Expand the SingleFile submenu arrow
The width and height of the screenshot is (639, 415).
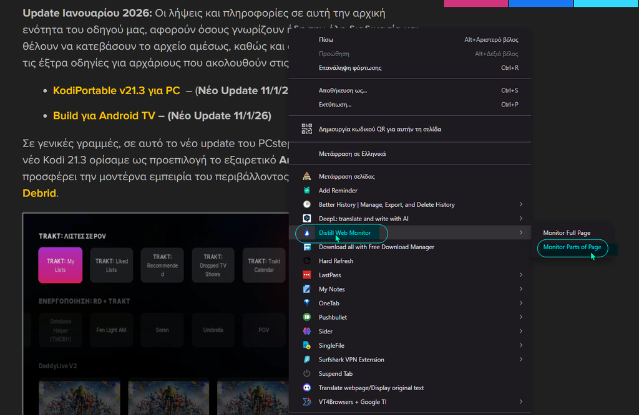click(521, 345)
